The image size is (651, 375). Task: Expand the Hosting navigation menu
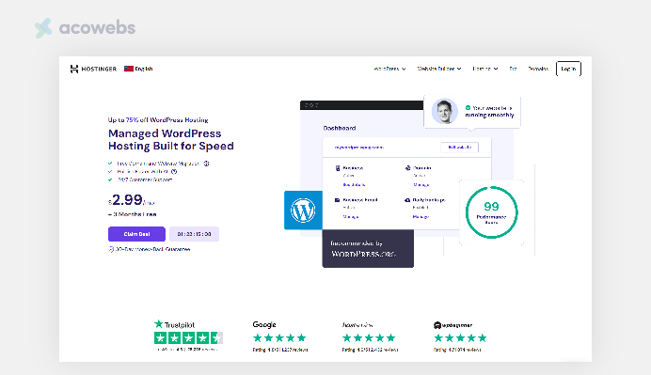[x=484, y=69]
